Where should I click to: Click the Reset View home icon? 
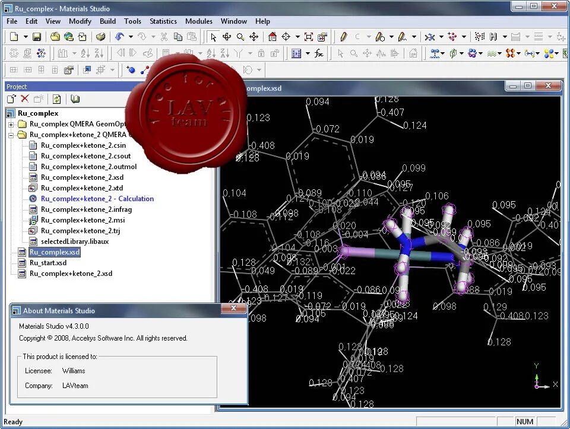coord(272,37)
